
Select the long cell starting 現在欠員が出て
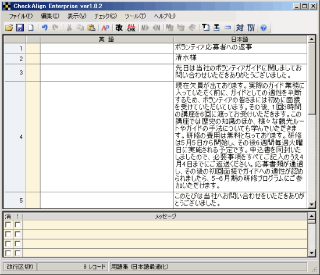240,137
